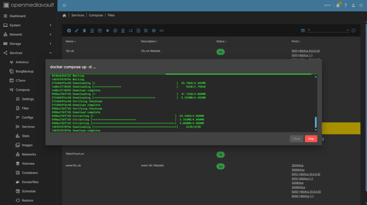This screenshot has width=367, height=205.
Task: Click the table search input field
Action: coord(328,30)
